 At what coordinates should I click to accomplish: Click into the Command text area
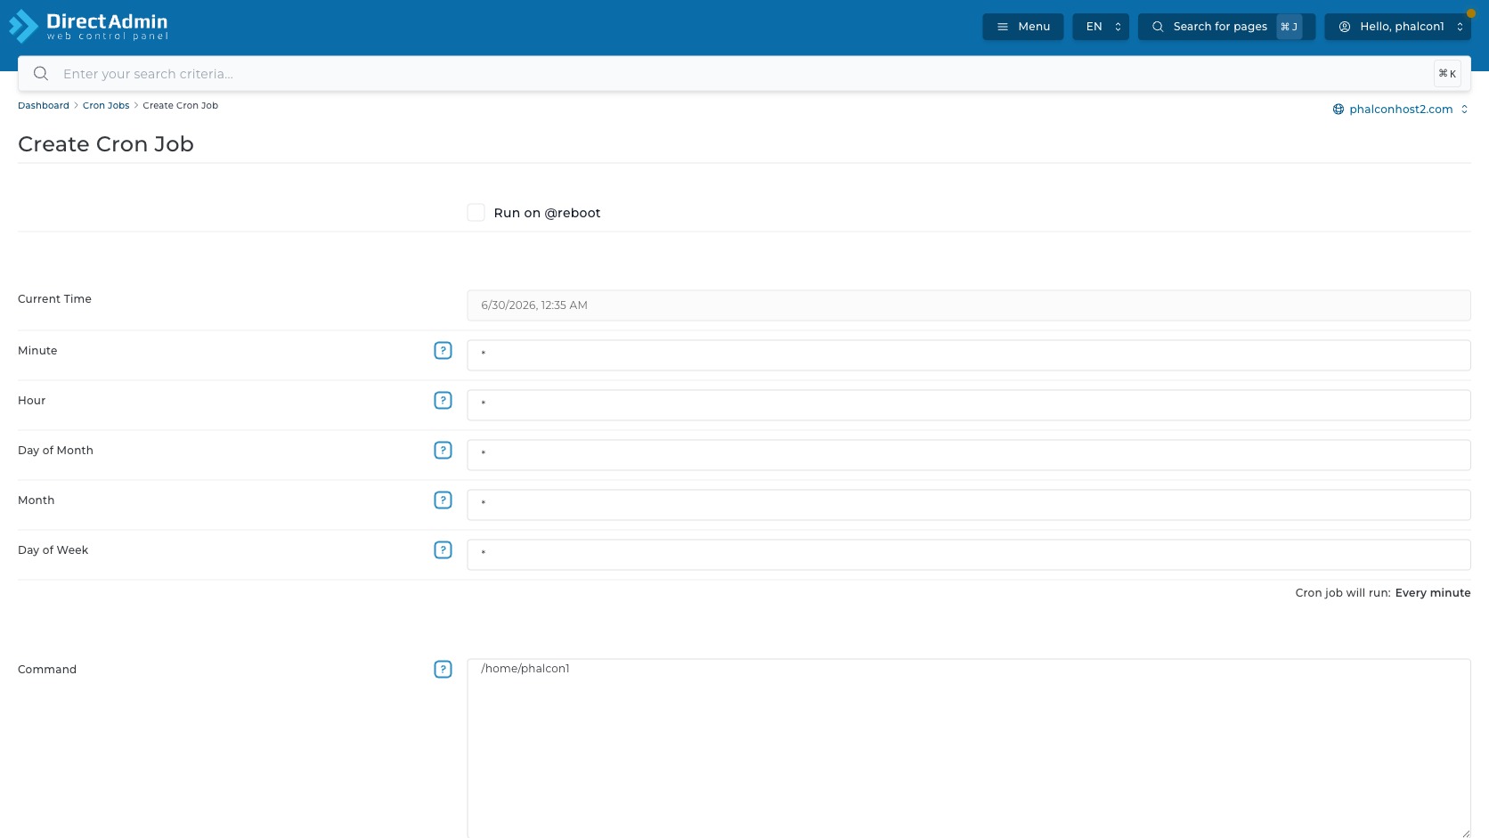click(x=969, y=748)
